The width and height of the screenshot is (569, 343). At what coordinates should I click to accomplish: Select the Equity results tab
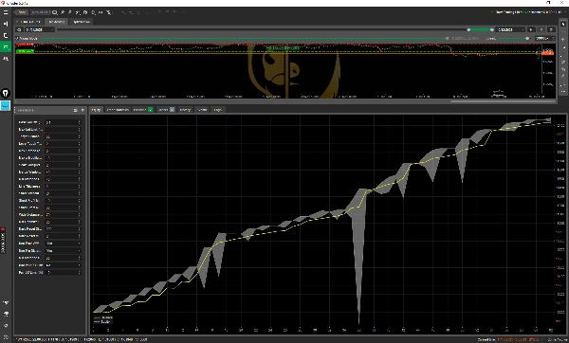96,110
